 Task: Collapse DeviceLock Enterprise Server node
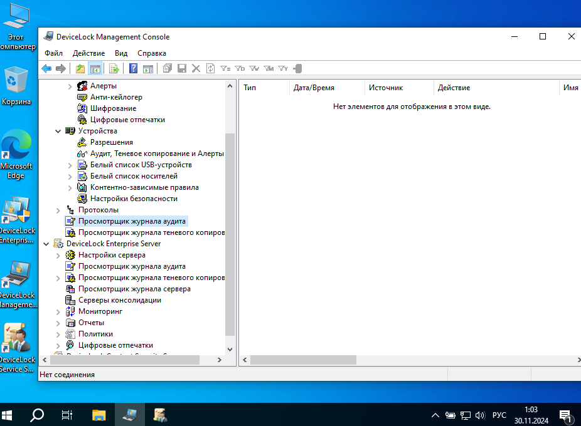coord(46,244)
